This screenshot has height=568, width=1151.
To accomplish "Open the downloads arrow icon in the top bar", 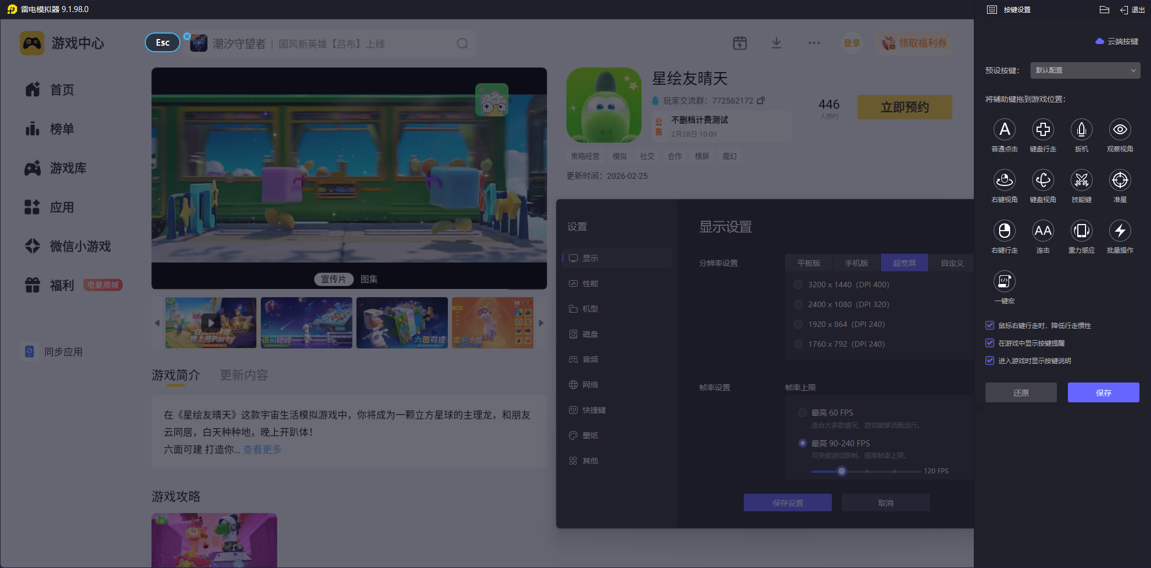I will [x=776, y=43].
